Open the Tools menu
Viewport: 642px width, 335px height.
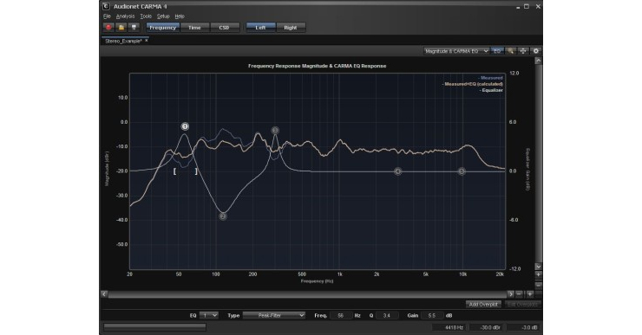click(146, 16)
